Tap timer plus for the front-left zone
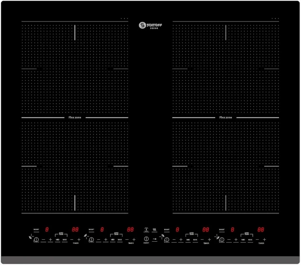The width and height of the screenshot is (301, 265). [79, 239]
